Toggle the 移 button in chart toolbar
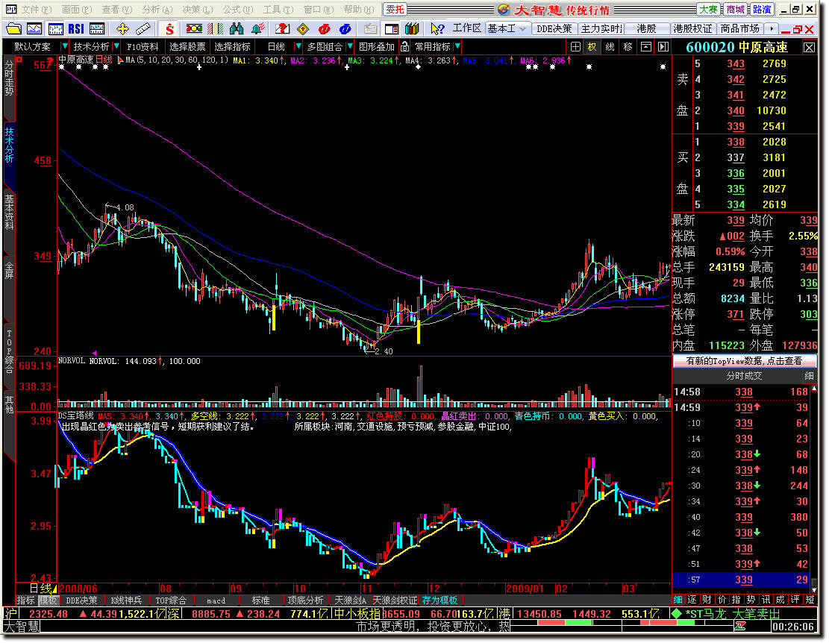The image size is (829, 643). (628, 47)
